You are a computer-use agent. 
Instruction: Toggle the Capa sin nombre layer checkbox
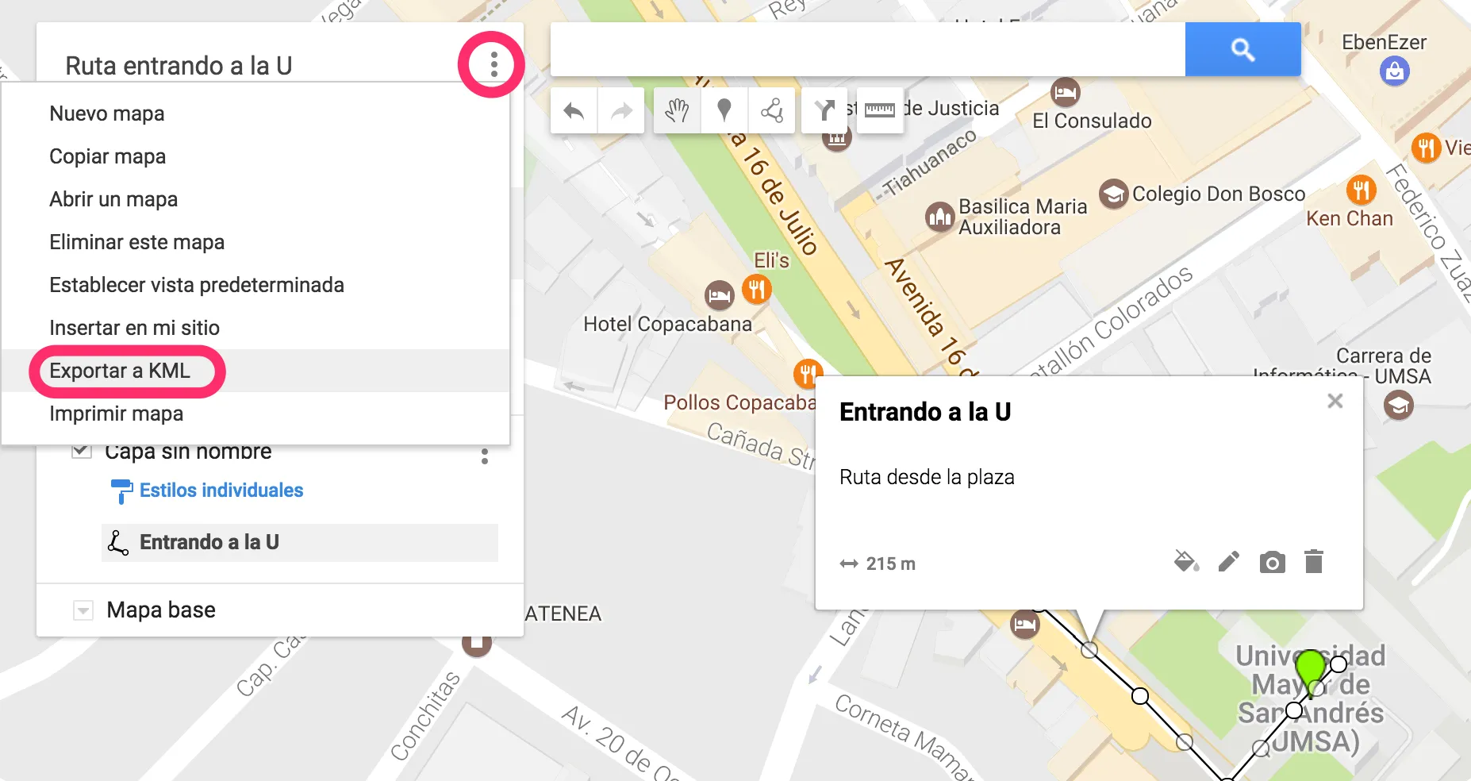(82, 451)
